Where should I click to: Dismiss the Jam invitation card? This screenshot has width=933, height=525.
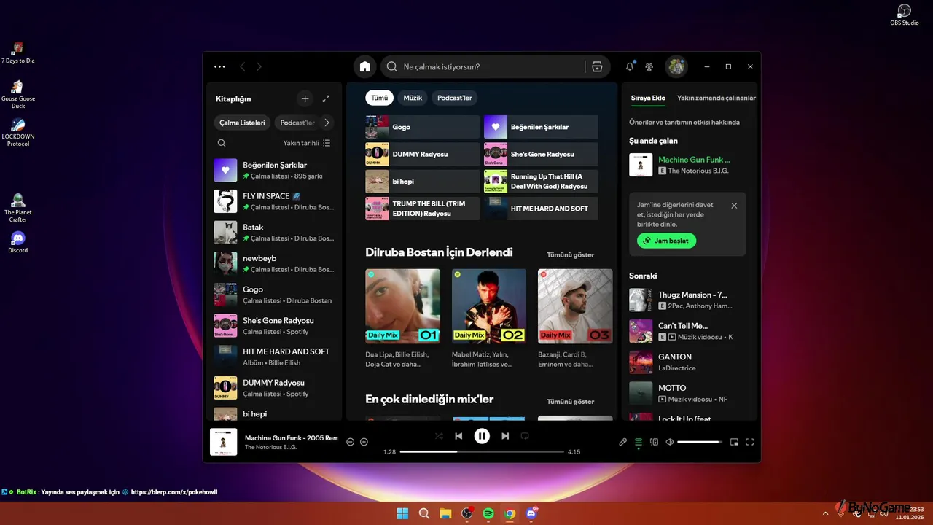click(x=734, y=206)
